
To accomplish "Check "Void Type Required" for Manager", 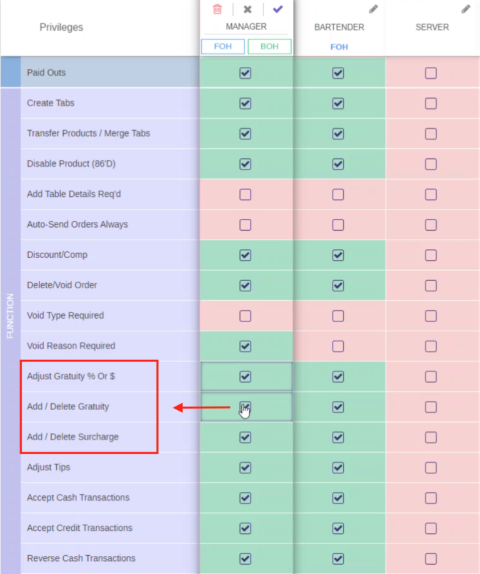I will tap(245, 316).
